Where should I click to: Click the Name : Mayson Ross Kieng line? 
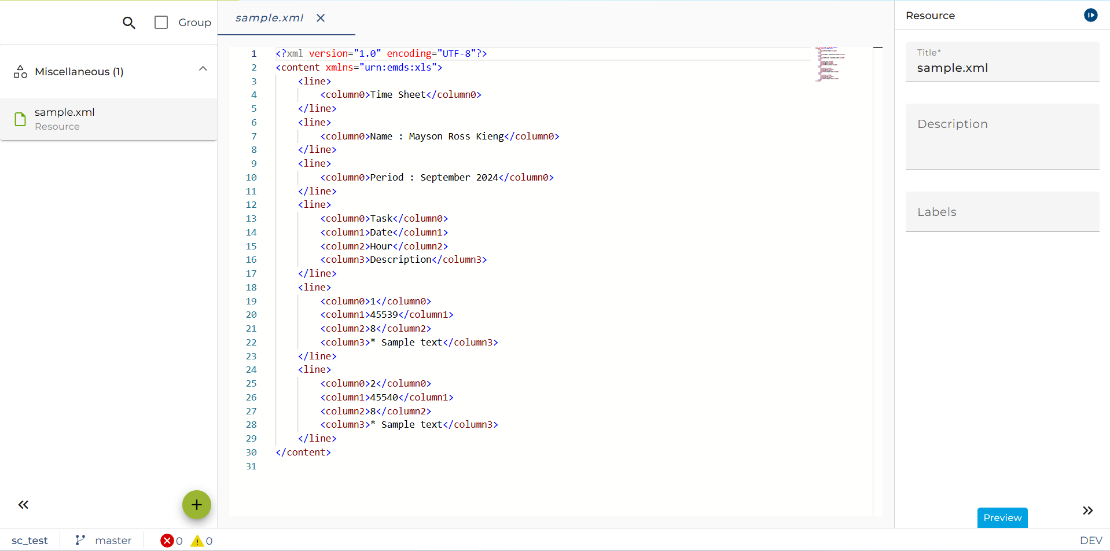coord(440,136)
